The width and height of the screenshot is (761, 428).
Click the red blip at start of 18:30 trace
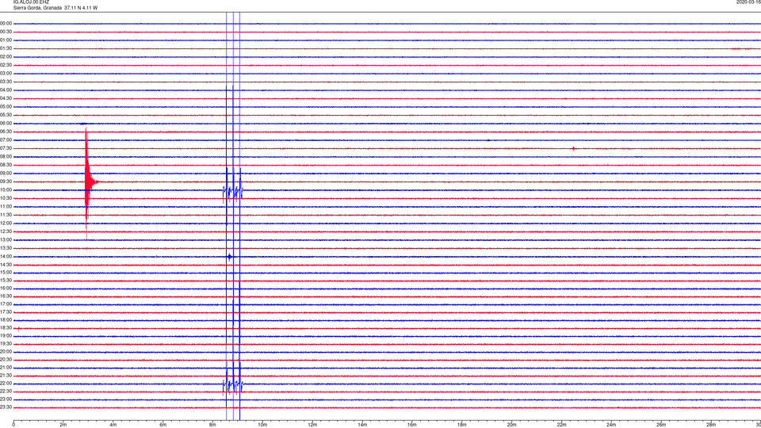coord(19,328)
